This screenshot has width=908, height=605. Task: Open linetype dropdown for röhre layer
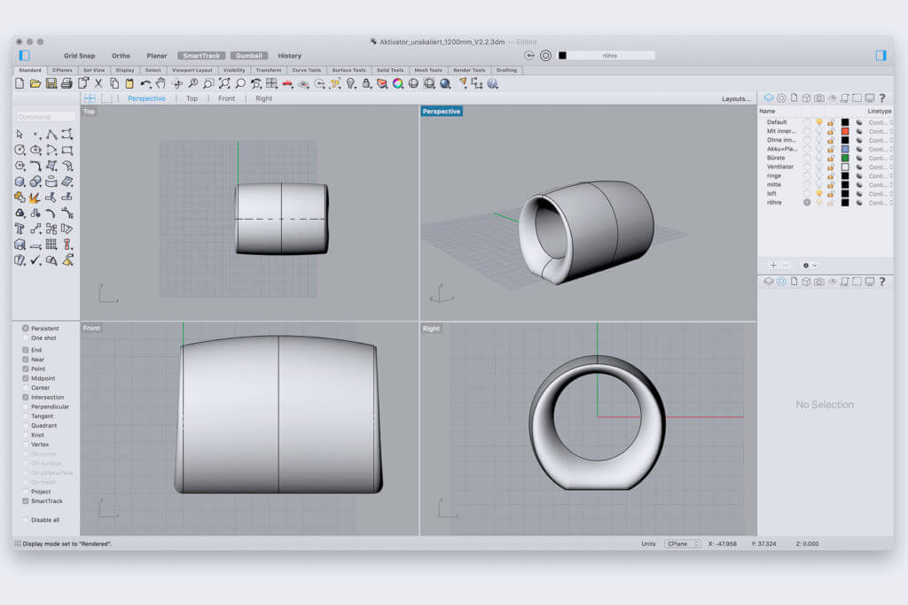pyautogui.click(x=881, y=203)
